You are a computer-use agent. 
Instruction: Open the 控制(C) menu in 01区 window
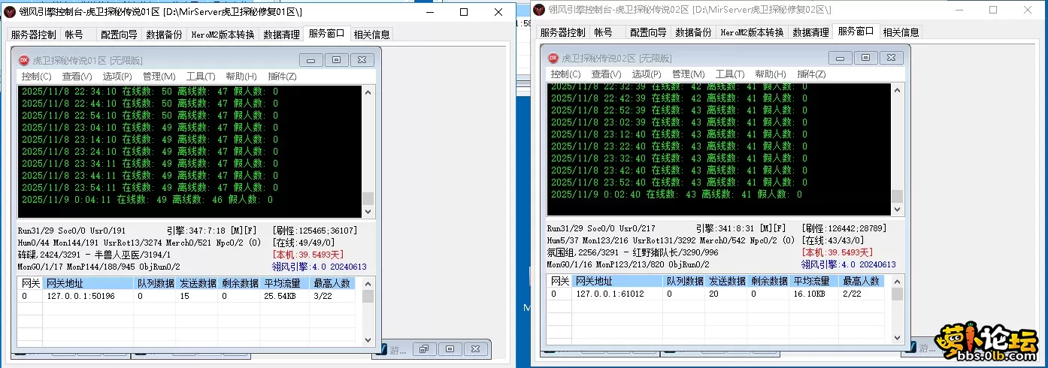pyautogui.click(x=36, y=77)
